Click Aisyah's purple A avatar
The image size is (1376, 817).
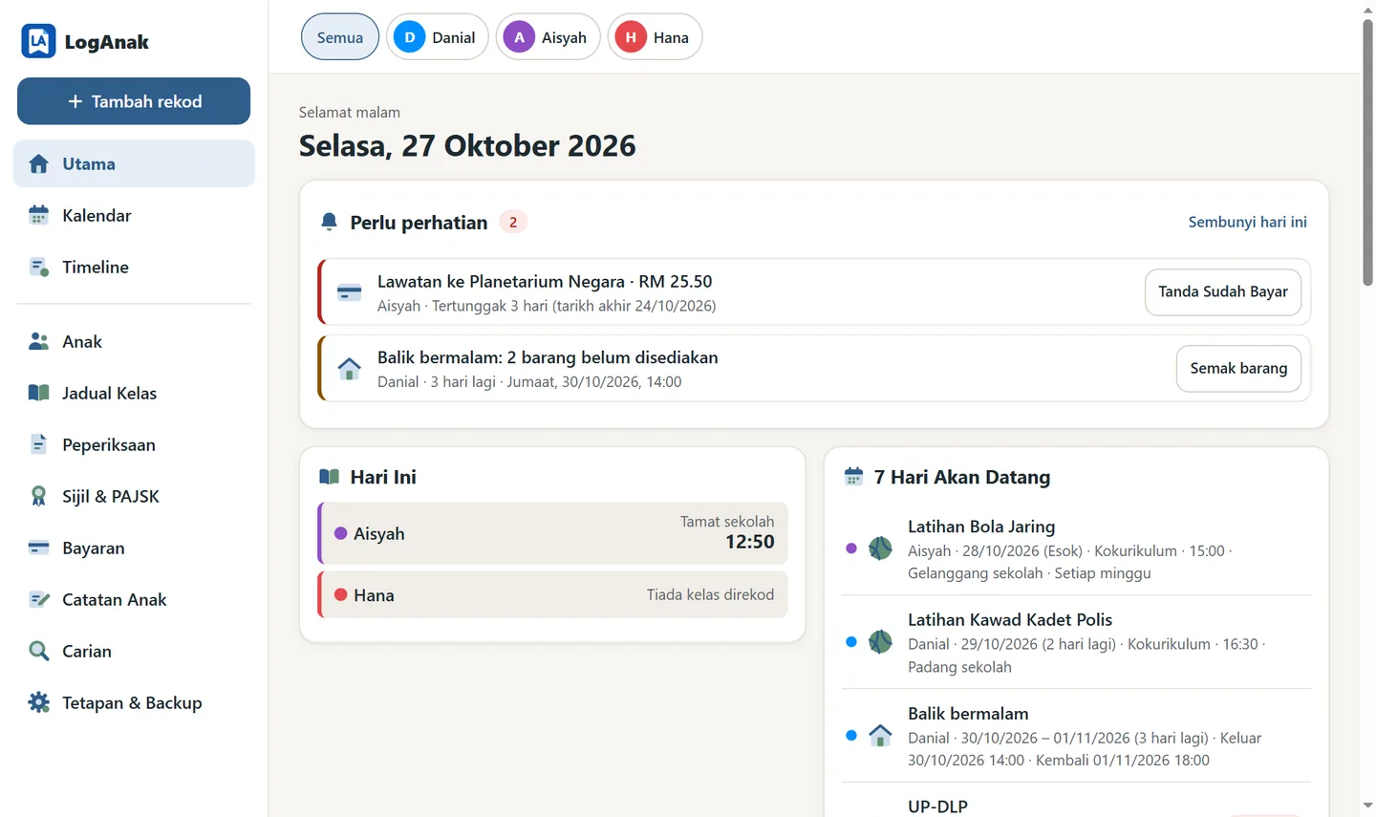tap(519, 37)
